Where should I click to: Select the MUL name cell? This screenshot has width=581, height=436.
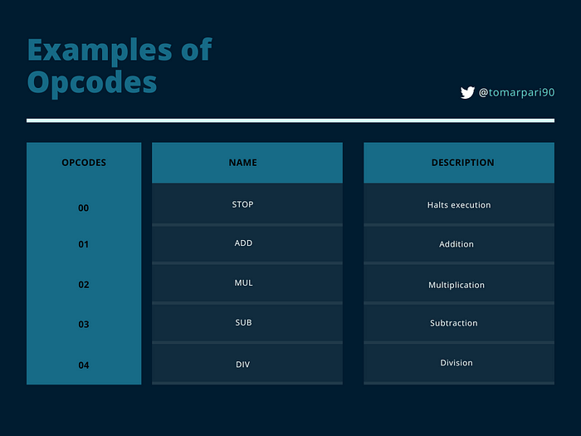[247, 283]
